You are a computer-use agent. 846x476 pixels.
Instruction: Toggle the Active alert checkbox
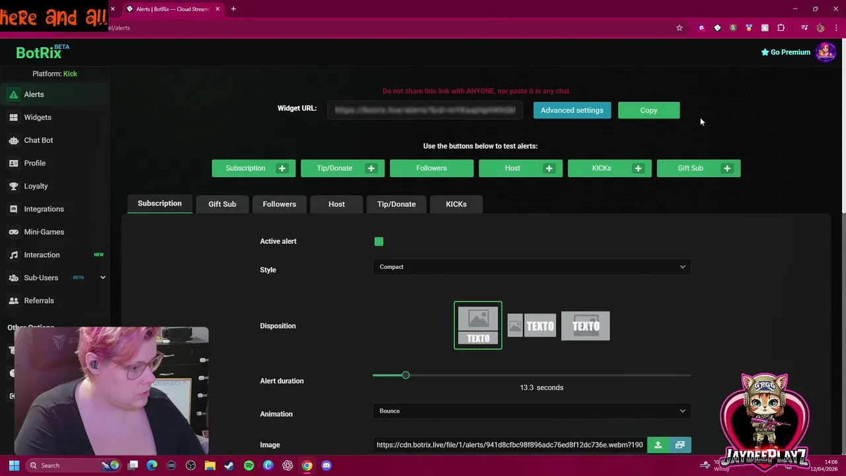coord(379,242)
